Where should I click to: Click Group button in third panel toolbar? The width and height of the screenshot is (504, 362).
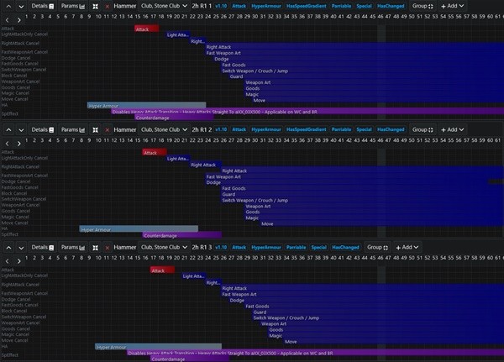tap(379, 248)
